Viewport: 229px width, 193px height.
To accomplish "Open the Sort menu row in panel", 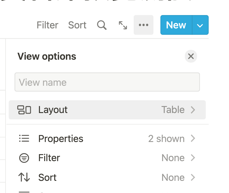I will 107,177.
